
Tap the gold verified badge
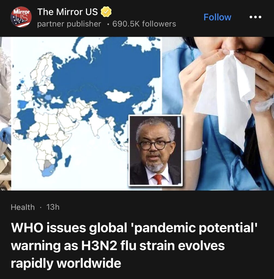point(106,12)
